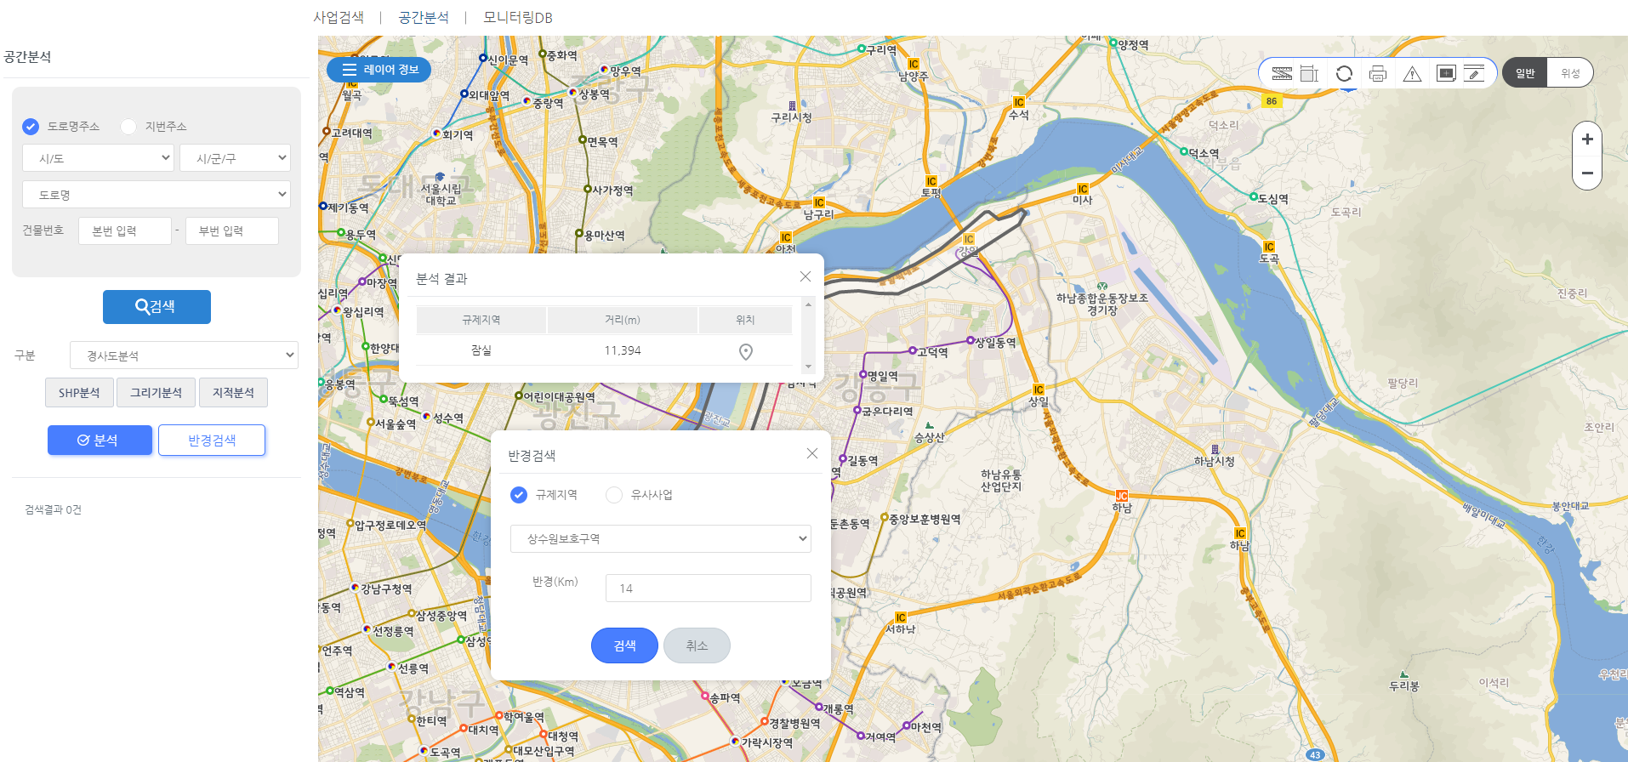Open the 경사도분석 dropdown

(184, 355)
